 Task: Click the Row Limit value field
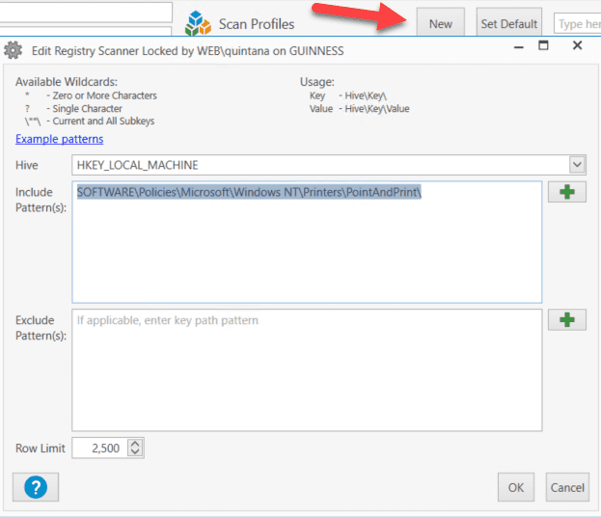(100, 448)
